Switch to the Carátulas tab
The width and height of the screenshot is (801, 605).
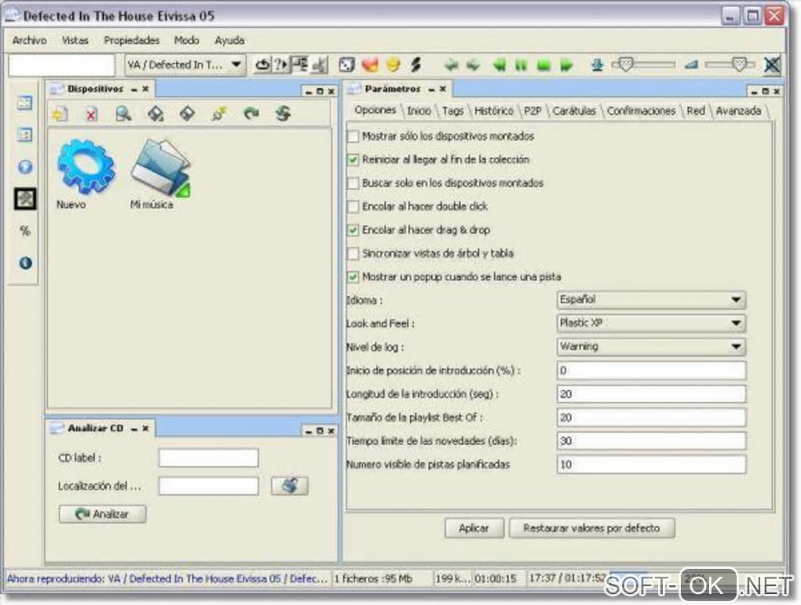tap(574, 111)
